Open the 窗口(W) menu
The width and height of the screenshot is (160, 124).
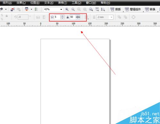click(91, 3)
